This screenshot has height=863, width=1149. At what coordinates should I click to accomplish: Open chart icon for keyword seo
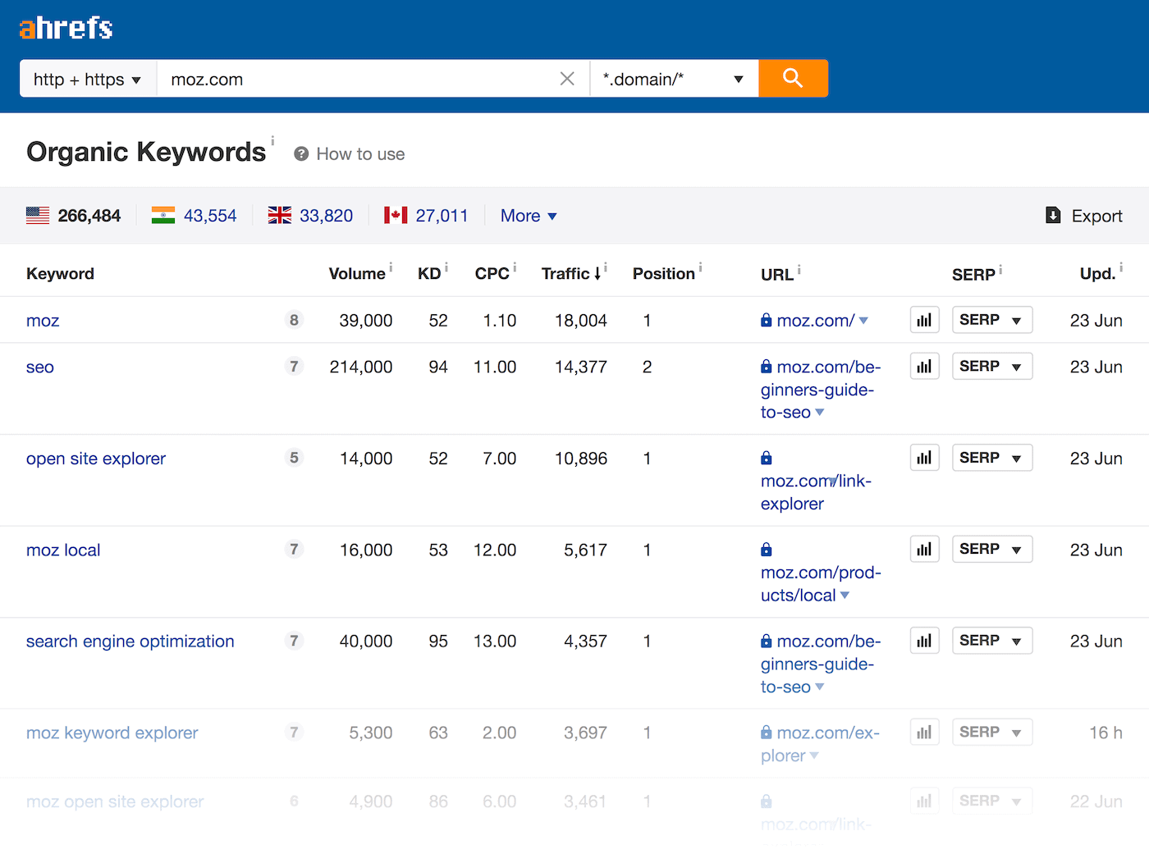click(x=924, y=367)
